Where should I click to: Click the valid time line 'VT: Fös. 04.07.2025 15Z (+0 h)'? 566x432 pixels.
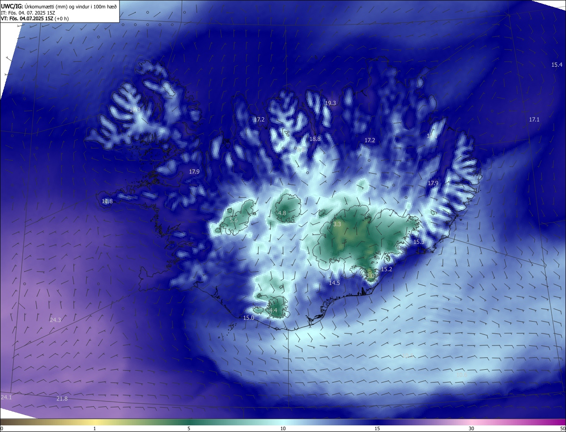click(x=35, y=19)
